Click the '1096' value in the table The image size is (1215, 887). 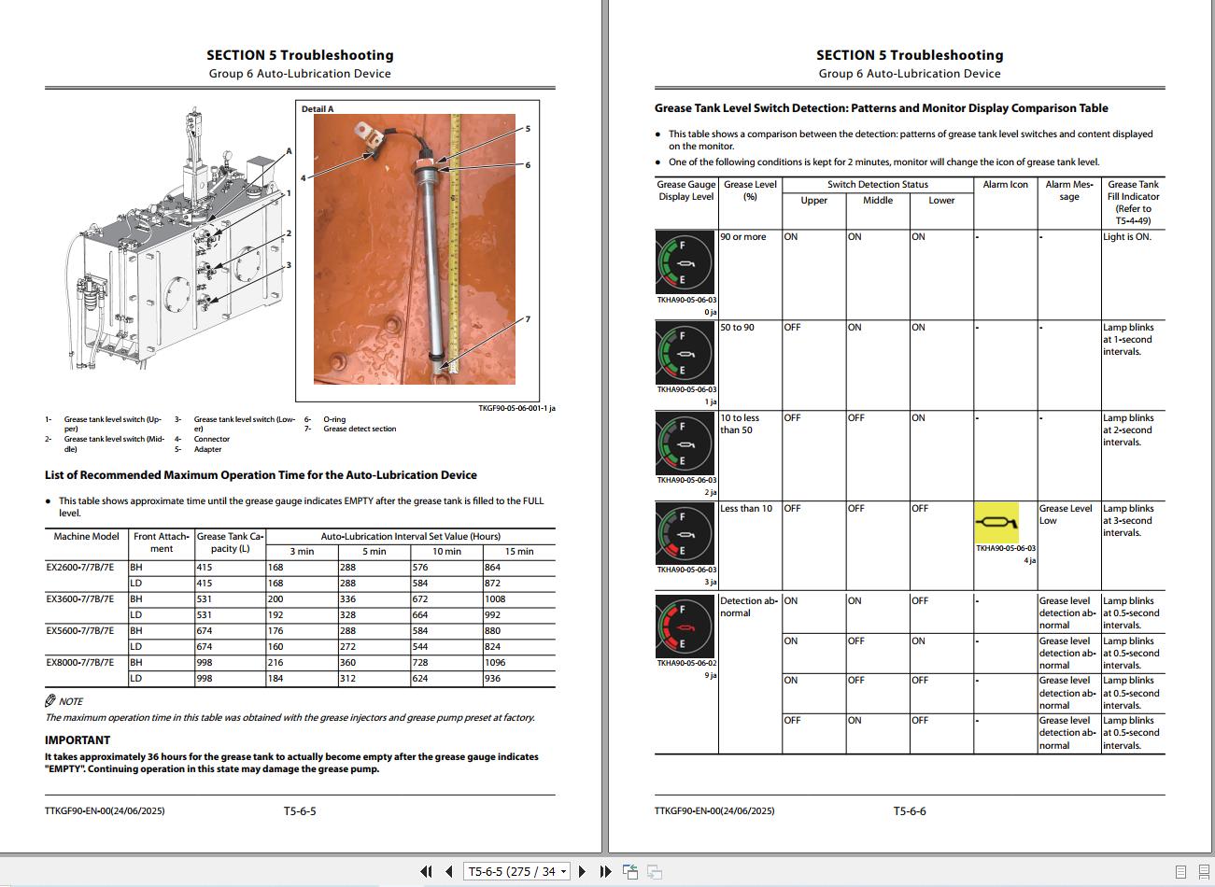click(495, 663)
